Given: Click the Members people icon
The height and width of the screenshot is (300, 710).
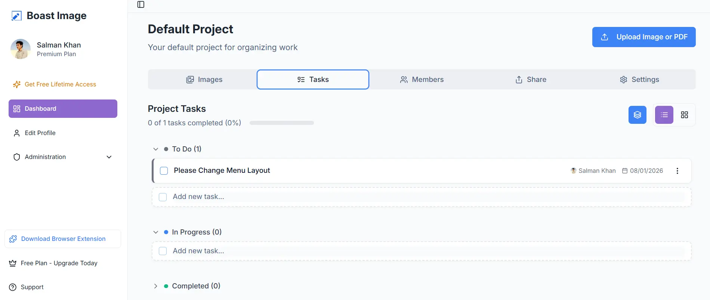Looking at the screenshot, I should click(x=404, y=79).
